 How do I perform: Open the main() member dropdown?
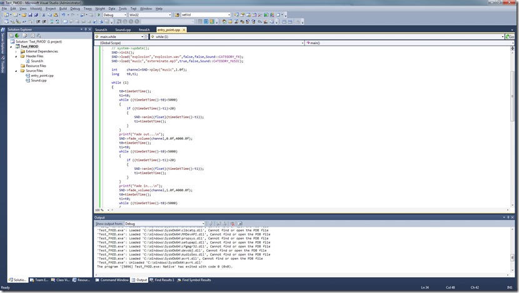click(410, 43)
